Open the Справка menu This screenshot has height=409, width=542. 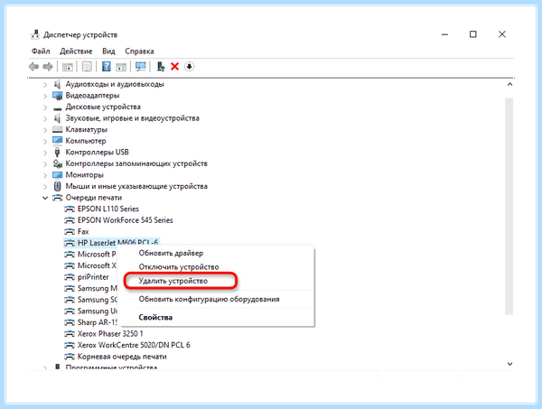coord(139,51)
